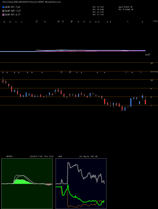
Task: Click the white ADX line peak
Action: 68,163
